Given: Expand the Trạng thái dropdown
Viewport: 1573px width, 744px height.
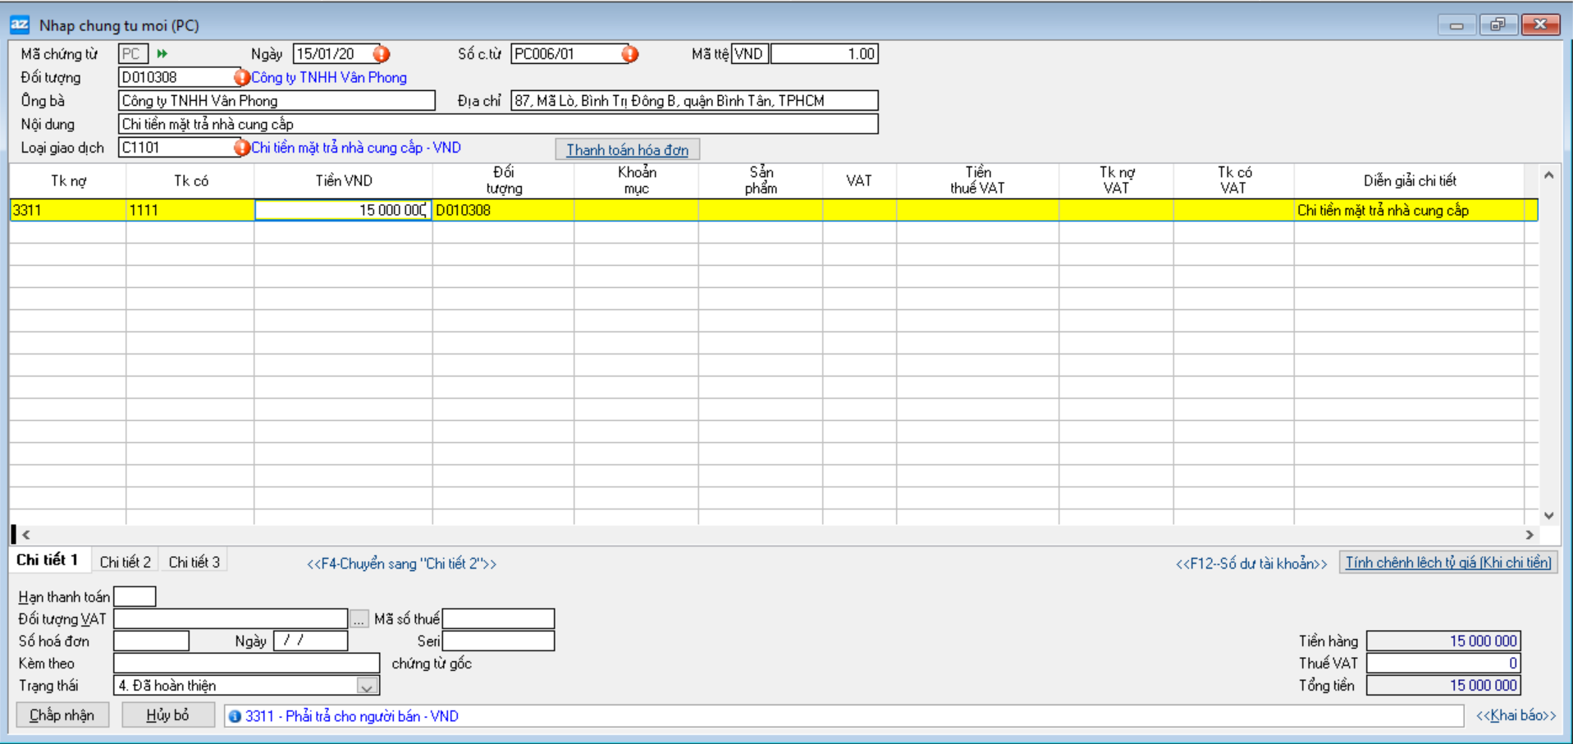Looking at the screenshot, I should [x=367, y=686].
